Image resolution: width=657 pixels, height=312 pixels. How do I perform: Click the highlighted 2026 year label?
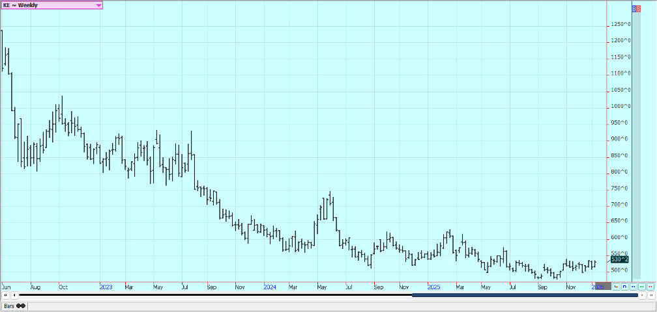pos(598,286)
